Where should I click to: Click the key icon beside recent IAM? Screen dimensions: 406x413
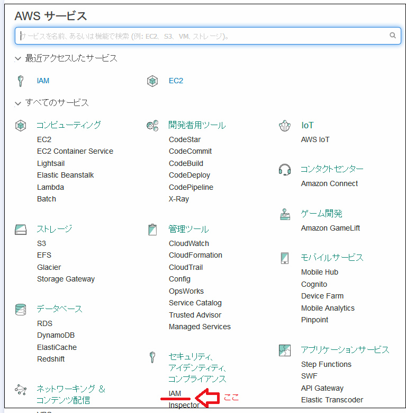click(x=21, y=81)
